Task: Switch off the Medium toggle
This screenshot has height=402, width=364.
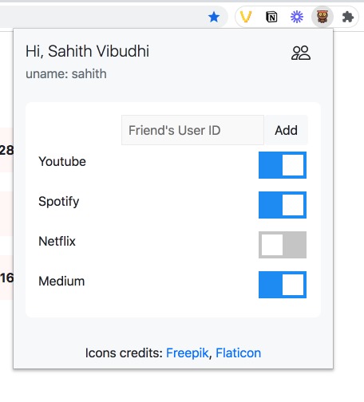Action: pos(283,285)
